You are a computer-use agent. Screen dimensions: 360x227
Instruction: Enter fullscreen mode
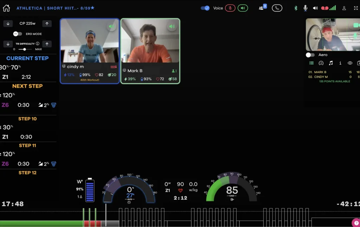click(356, 8)
